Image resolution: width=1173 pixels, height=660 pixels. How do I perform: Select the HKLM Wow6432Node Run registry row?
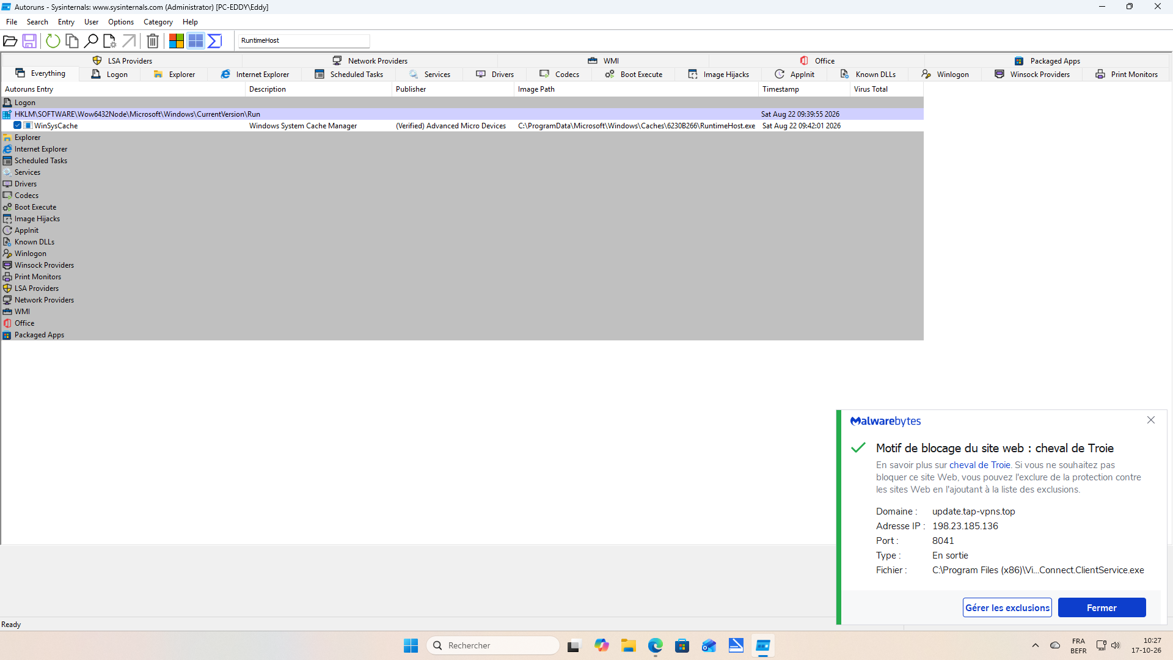(x=462, y=114)
